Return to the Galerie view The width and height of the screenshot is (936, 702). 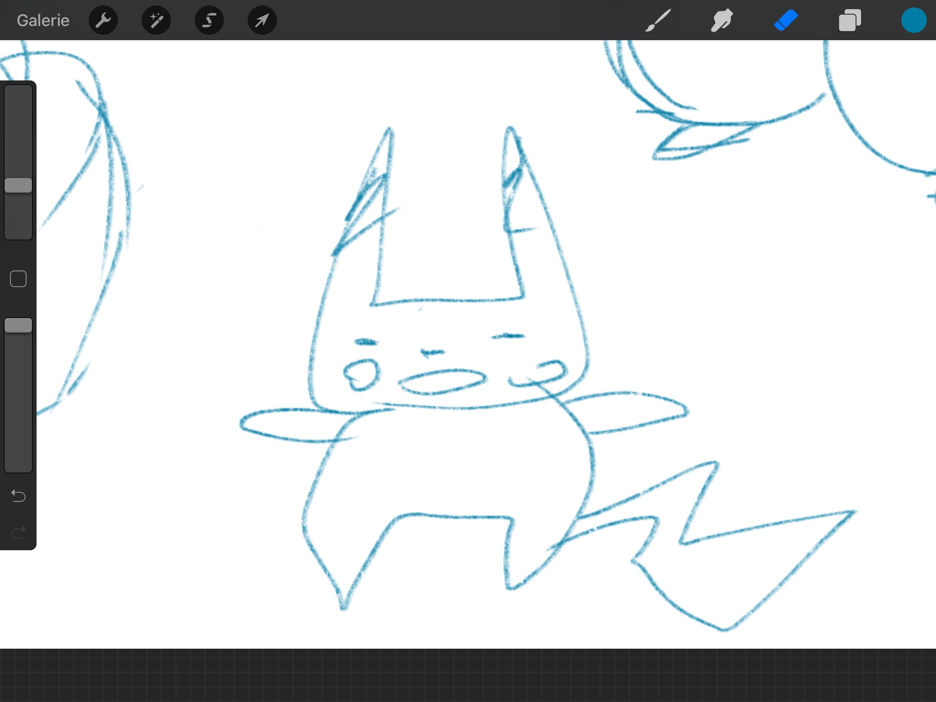pos(43,21)
